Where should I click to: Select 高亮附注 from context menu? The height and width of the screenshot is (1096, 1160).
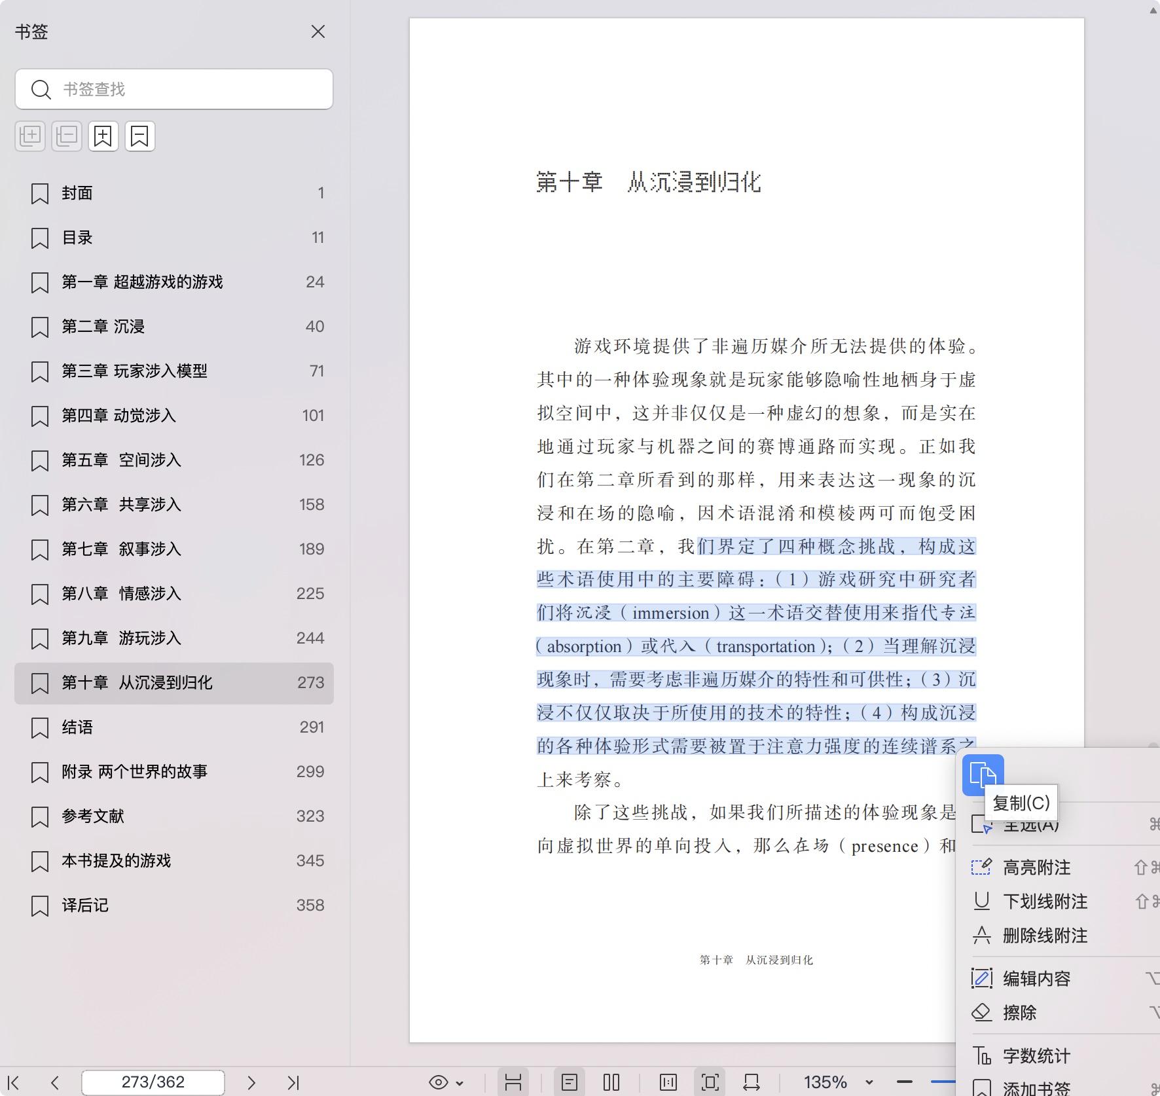(x=1036, y=868)
